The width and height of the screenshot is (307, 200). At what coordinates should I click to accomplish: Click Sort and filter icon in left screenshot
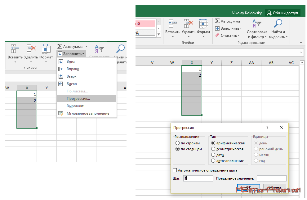pyautogui.click(x=99, y=49)
